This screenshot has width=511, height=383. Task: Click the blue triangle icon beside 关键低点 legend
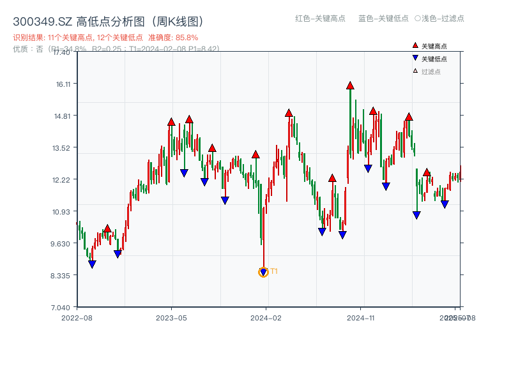point(415,58)
